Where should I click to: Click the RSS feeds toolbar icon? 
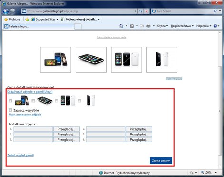coord(132,26)
